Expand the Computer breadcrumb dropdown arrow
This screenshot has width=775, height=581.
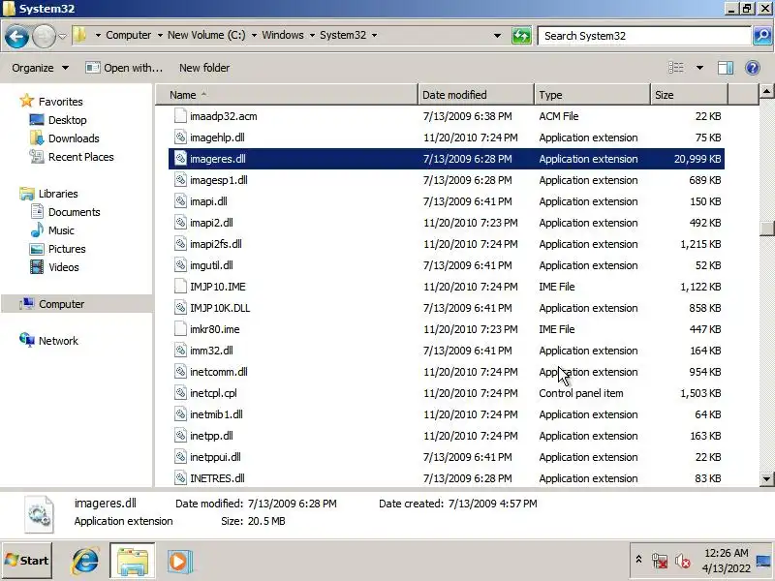(160, 35)
